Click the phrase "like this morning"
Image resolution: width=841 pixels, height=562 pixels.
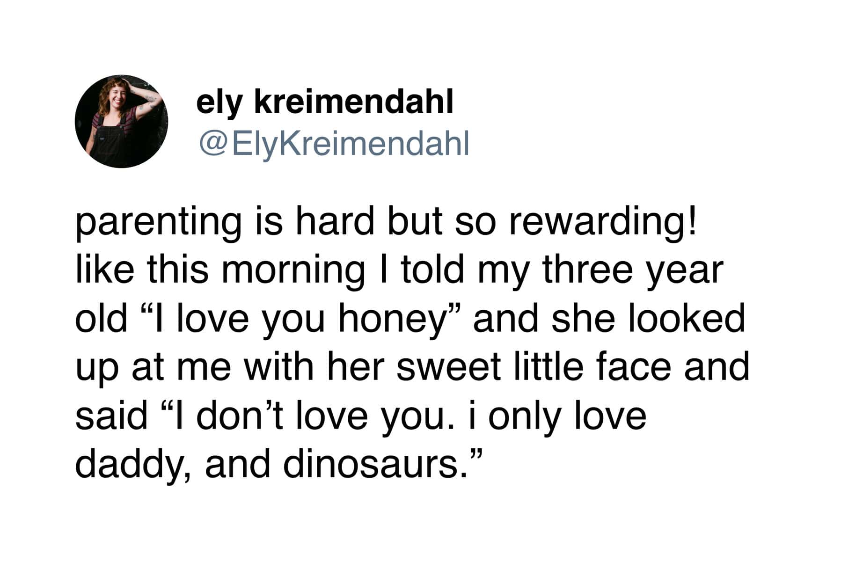pyautogui.click(x=220, y=270)
